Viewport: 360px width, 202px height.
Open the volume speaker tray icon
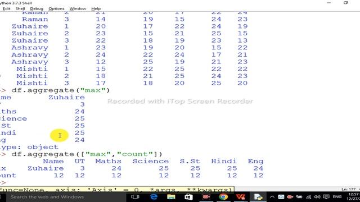point(317,197)
